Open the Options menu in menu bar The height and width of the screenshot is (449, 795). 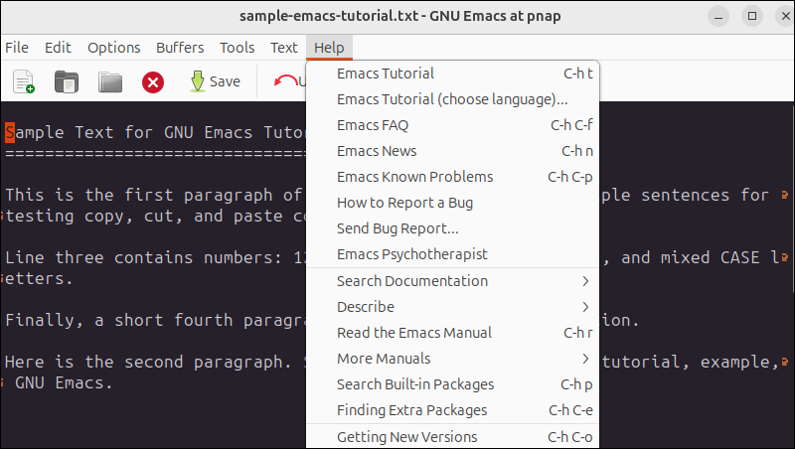[x=113, y=48]
